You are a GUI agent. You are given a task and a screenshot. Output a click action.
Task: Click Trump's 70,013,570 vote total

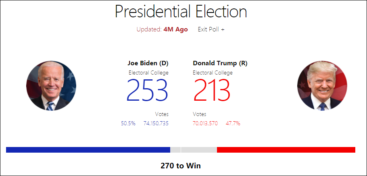205,123
